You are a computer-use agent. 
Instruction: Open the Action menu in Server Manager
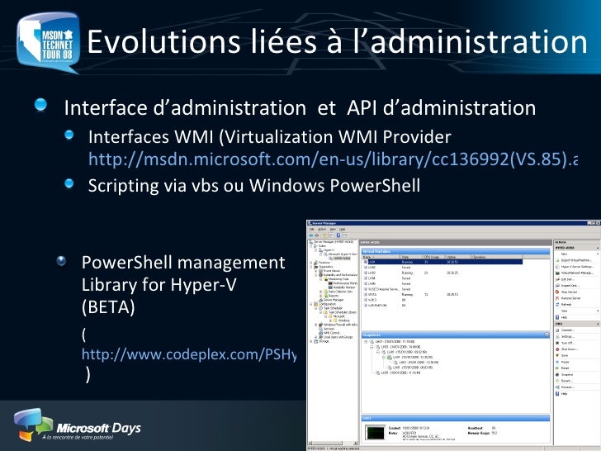coord(322,230)
